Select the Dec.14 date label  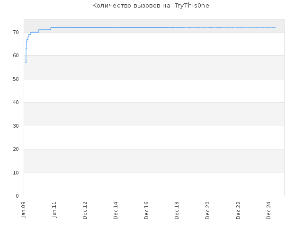pos(116,210)
